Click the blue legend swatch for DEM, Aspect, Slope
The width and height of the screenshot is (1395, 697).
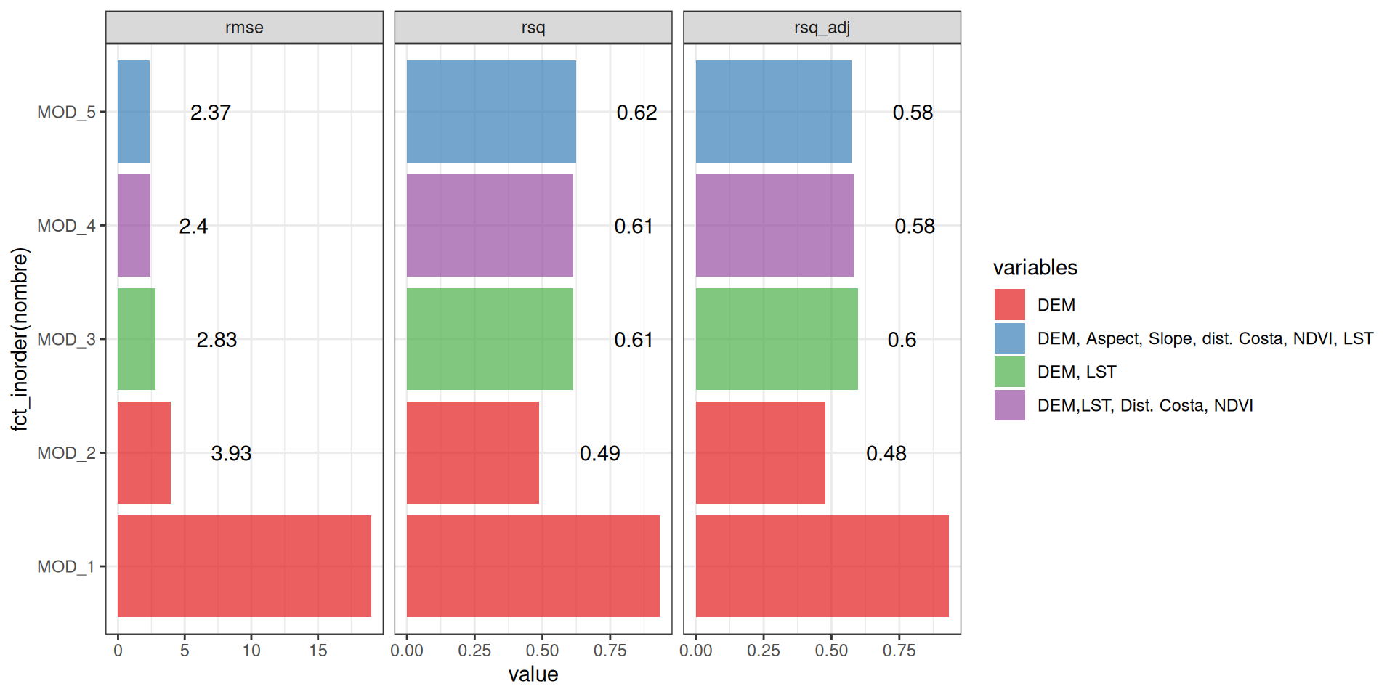pyautogui.click(x=1009, y=338)
